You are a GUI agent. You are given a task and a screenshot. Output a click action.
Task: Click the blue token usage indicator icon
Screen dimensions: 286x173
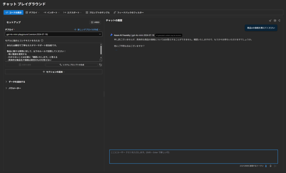pos(266,166)
